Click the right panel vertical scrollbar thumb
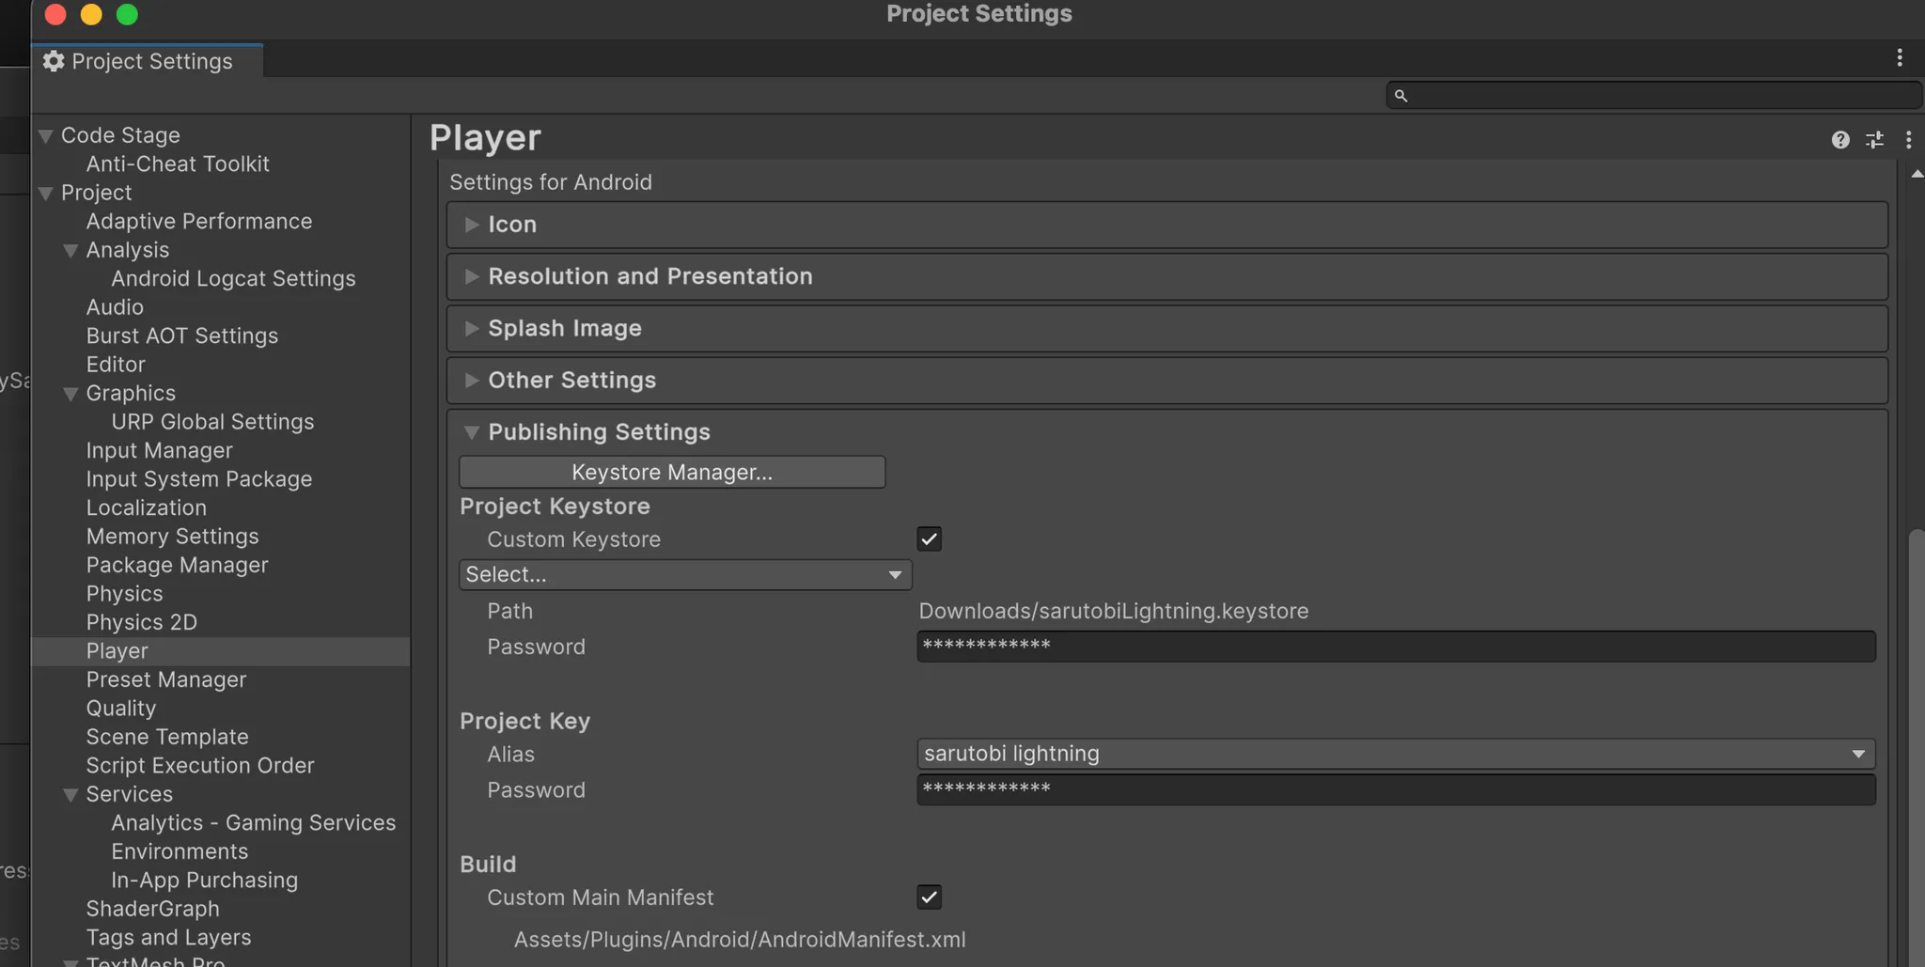The image size is (1925, 967). coord(1917,748)
